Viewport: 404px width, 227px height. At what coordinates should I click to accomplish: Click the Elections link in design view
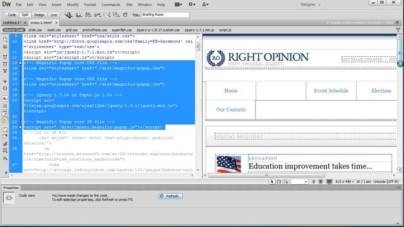(381, 91)
